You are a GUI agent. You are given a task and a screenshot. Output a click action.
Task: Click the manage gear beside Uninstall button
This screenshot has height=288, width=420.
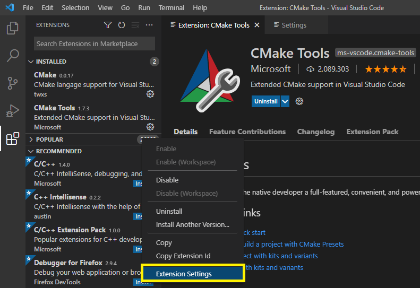pyautogui.click(x=299, y=101)
